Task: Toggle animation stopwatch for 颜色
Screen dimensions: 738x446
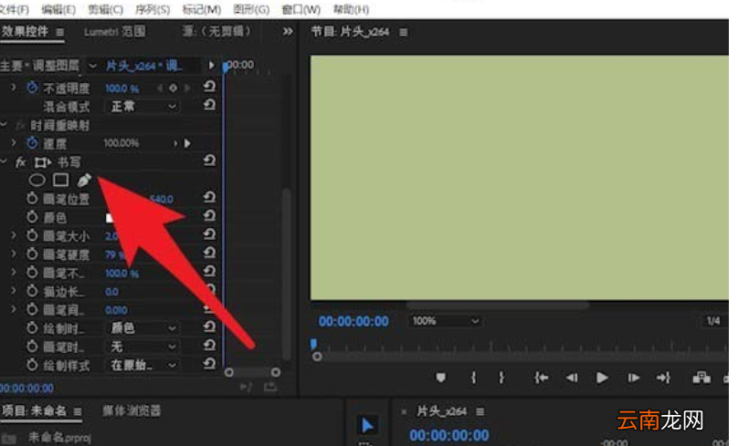Action: point(32,217)
